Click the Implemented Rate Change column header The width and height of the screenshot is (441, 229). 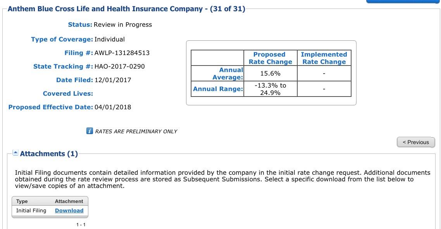324,58
